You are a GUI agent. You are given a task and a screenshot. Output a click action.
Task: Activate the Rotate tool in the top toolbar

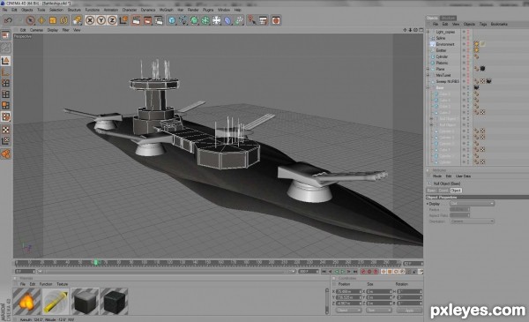pos(63,20)
